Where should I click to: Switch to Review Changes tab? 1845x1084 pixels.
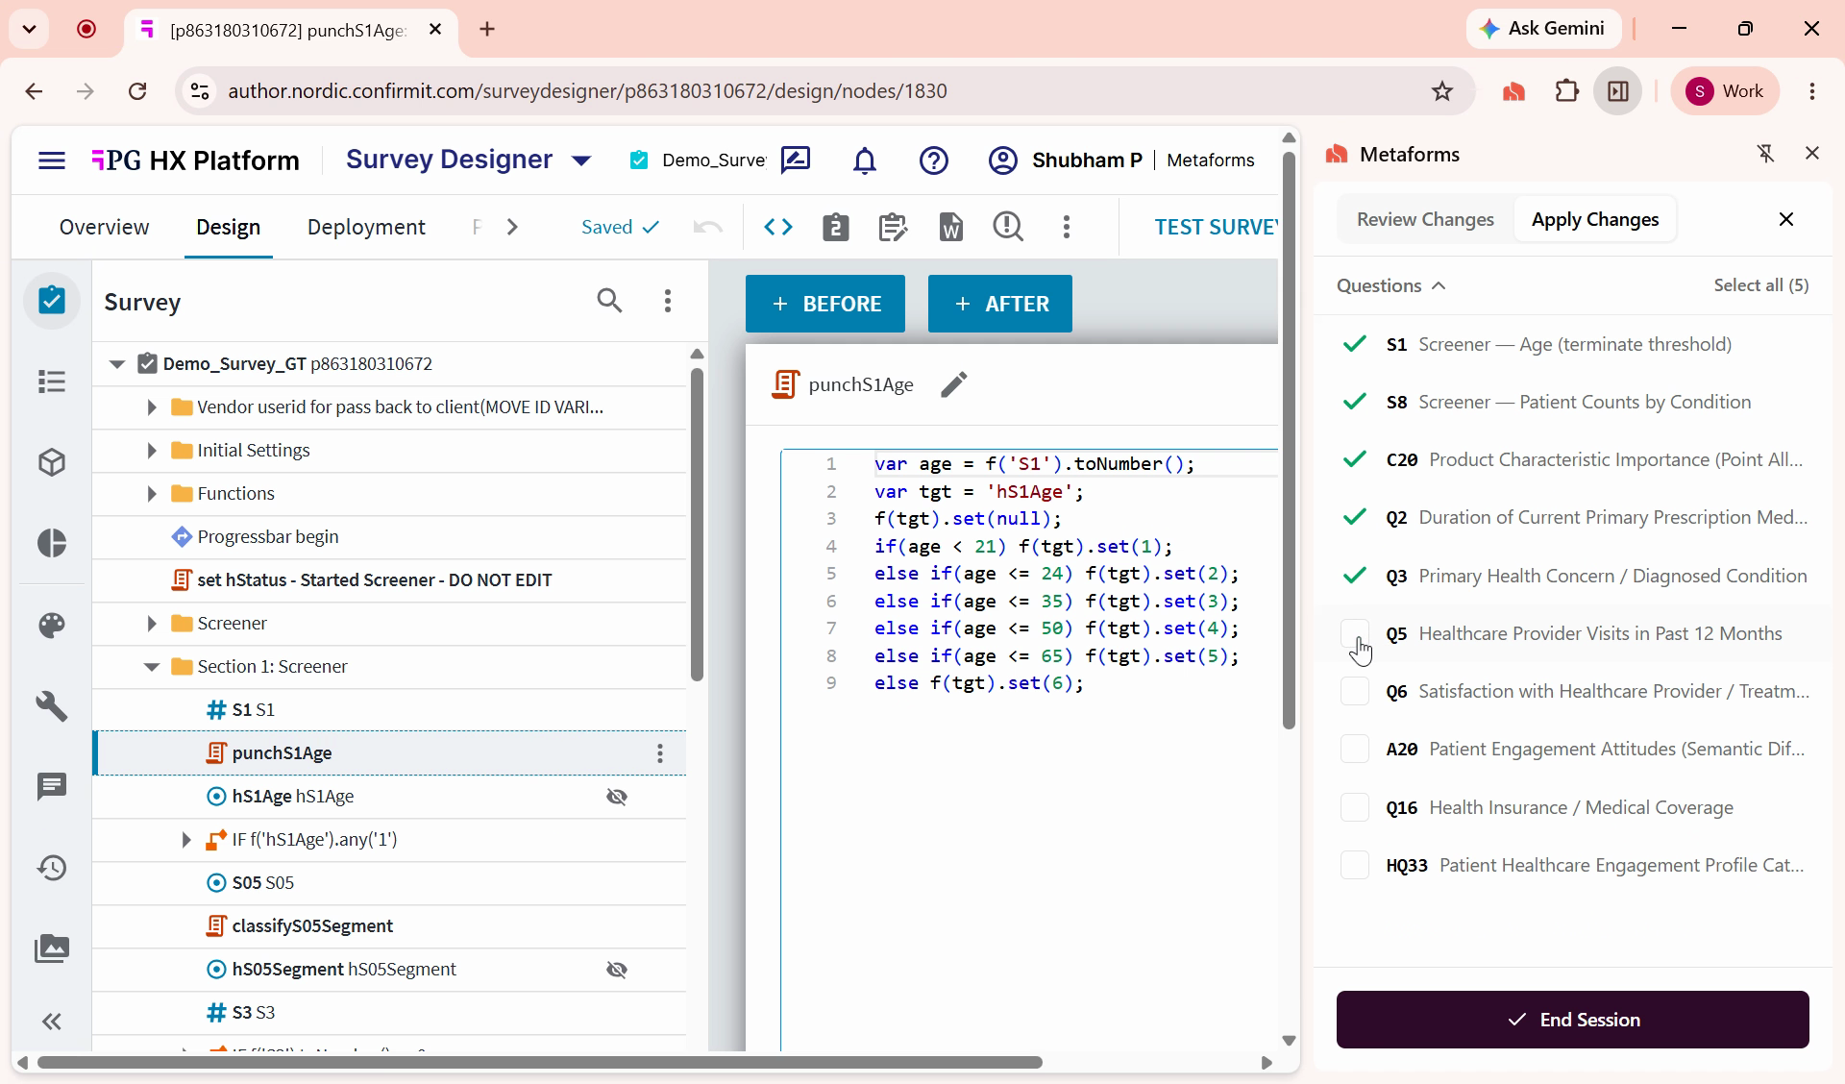[1425, 219]
